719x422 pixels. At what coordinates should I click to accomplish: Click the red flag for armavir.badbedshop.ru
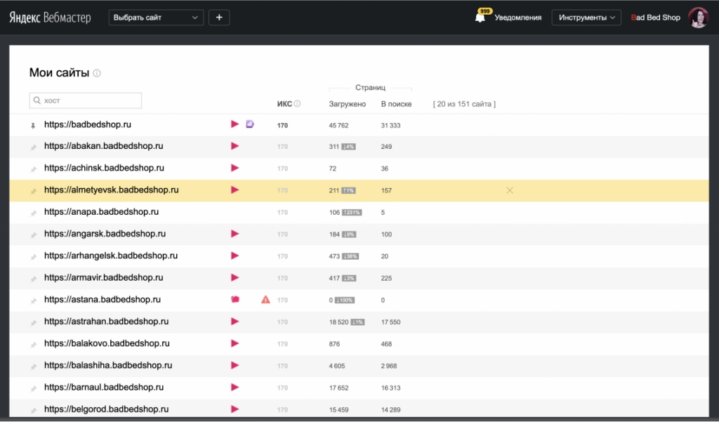click(235, 277)
